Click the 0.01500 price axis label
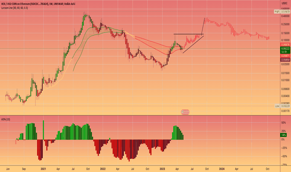The width and height of the screenshot is (291, 172). click(x=285, y=73)
